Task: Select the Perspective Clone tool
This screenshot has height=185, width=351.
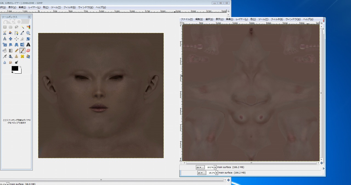Action: click(x=28, y=56)
